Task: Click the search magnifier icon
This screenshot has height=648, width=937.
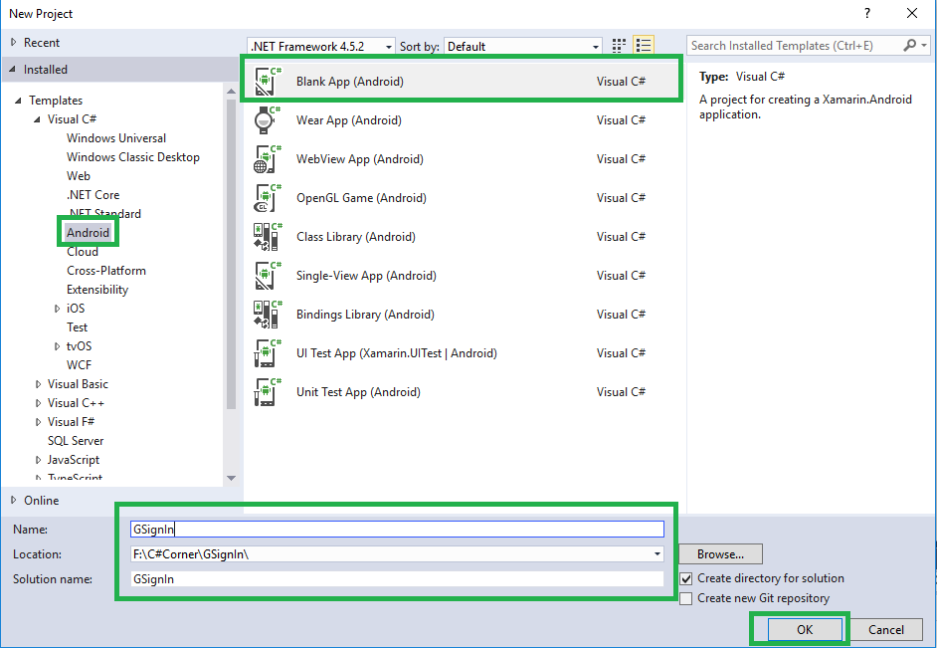Action: (909, 46)
